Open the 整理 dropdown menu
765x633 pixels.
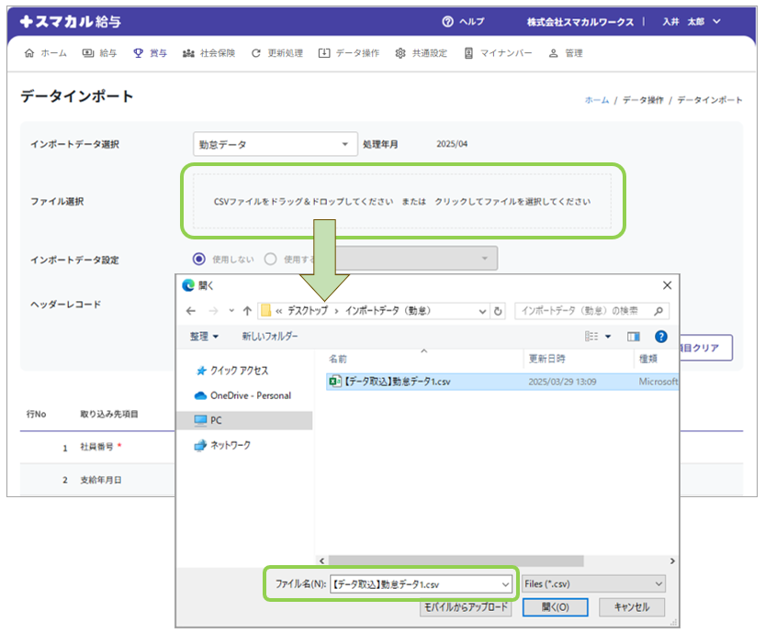coord(204,337)
